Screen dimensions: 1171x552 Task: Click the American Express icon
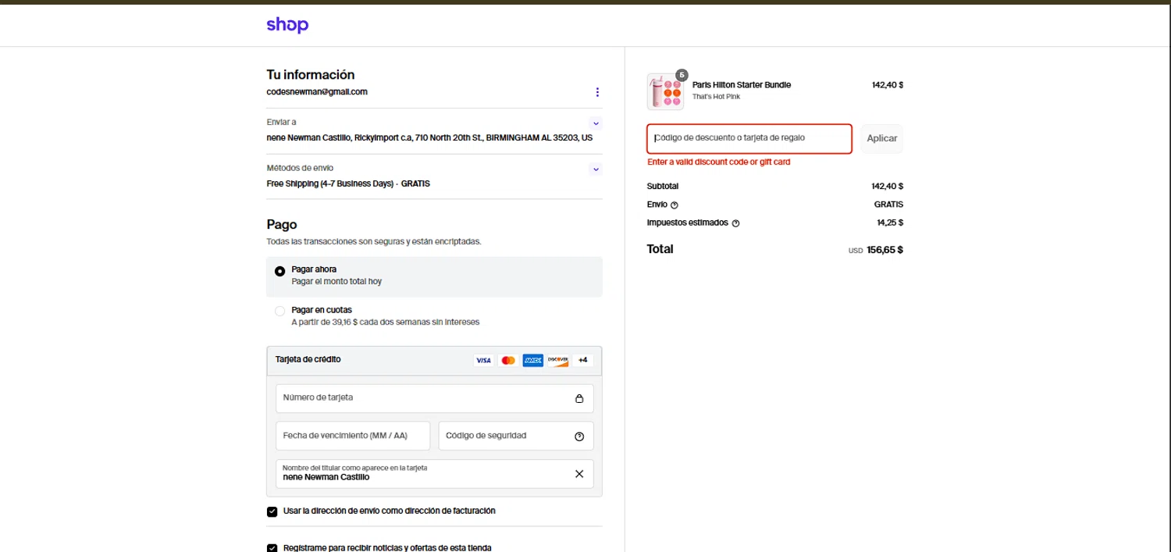tap(533, 361)
